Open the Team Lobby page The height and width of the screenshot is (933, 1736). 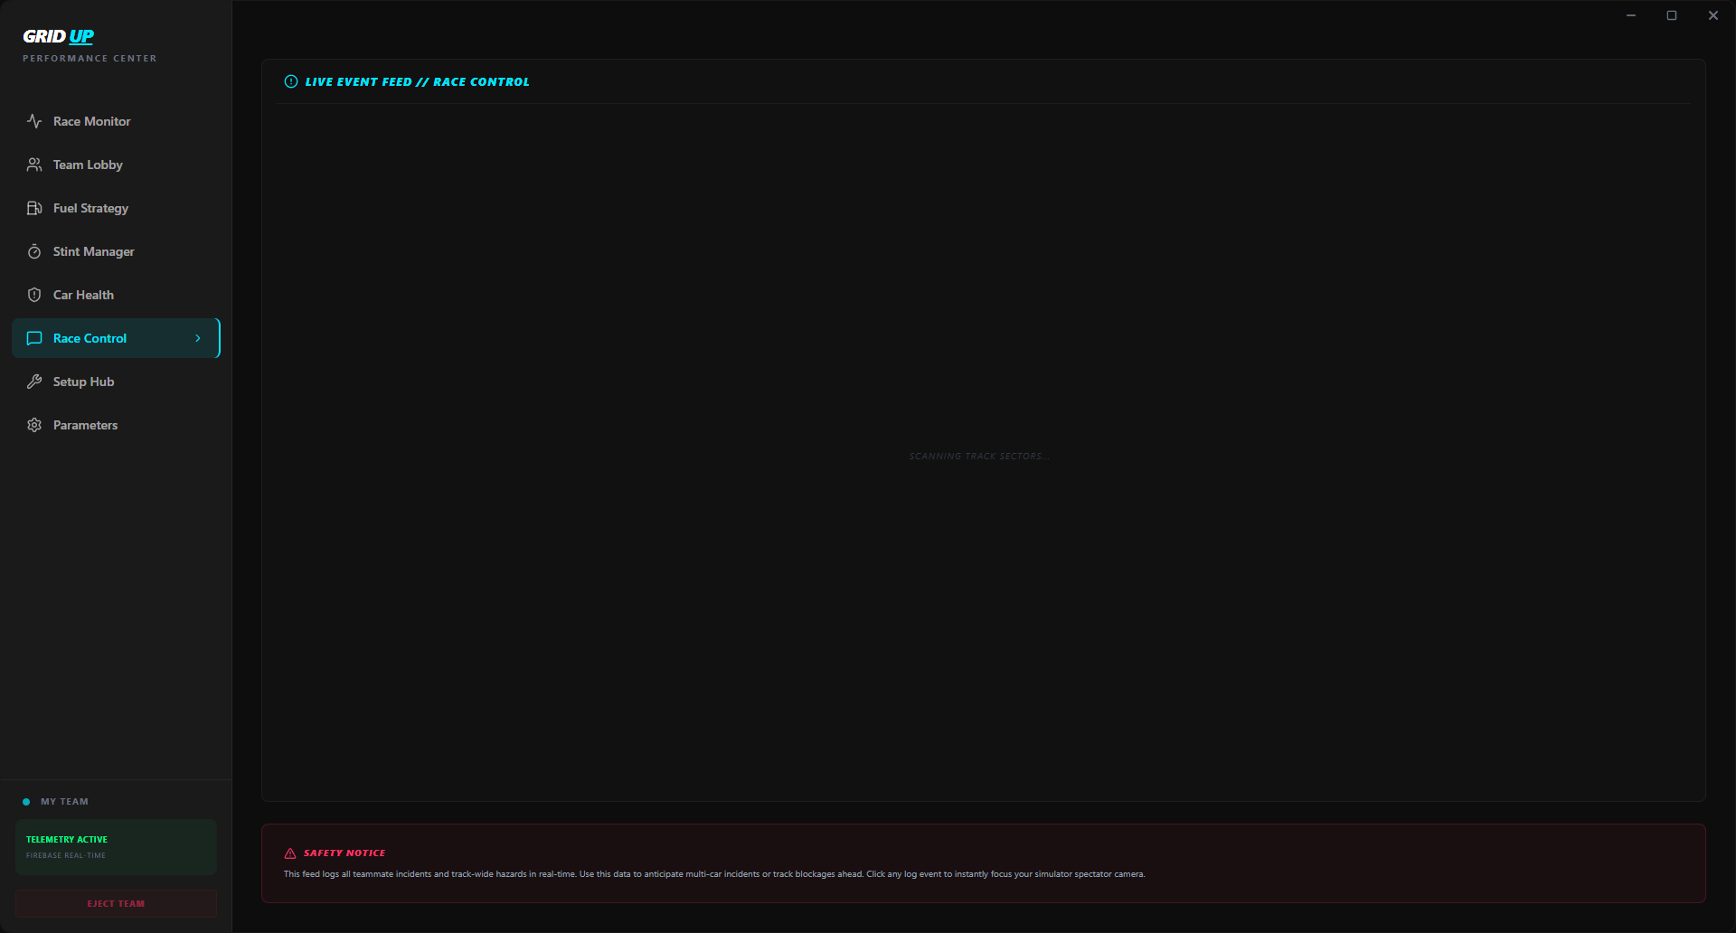[88, 165]
